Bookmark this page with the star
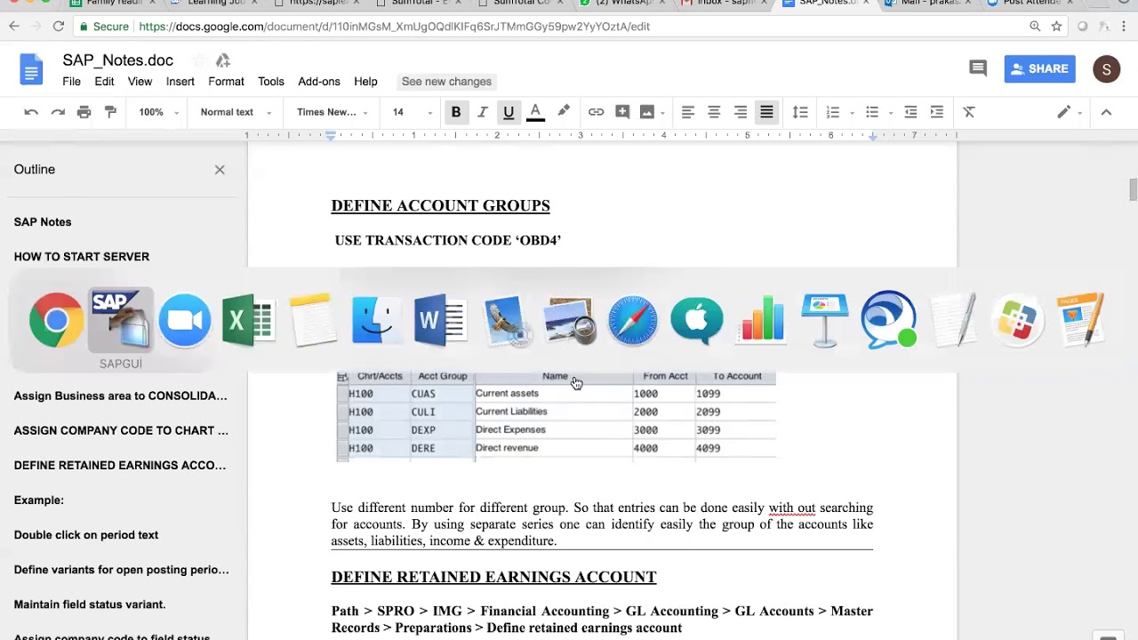1138x640 pixels. coord(1056,27)
